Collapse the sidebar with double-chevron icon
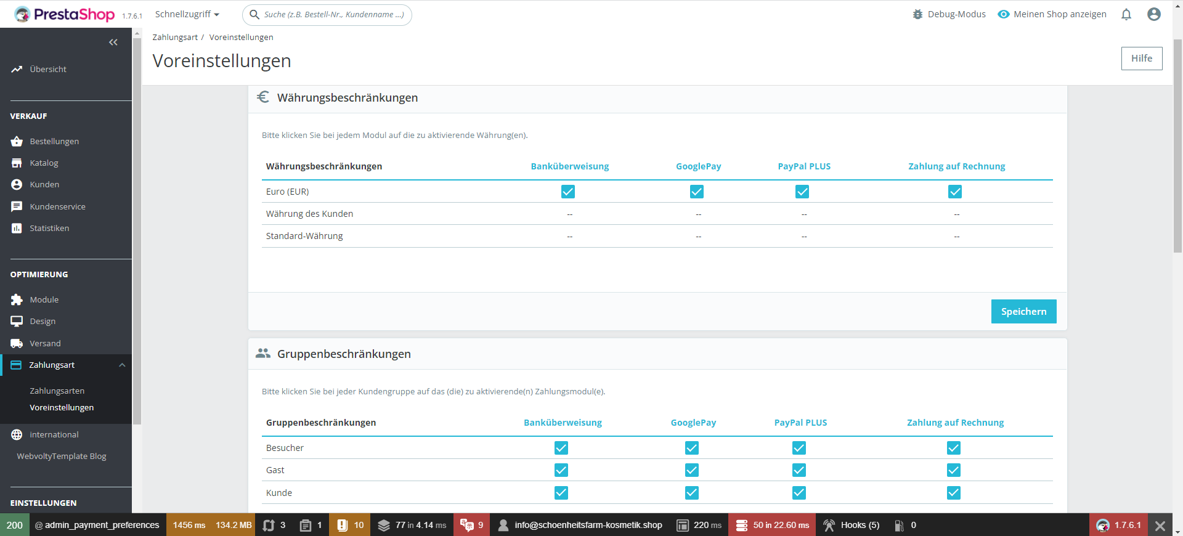This screenshot has height=536, width=1183. [x=113, y=43]
